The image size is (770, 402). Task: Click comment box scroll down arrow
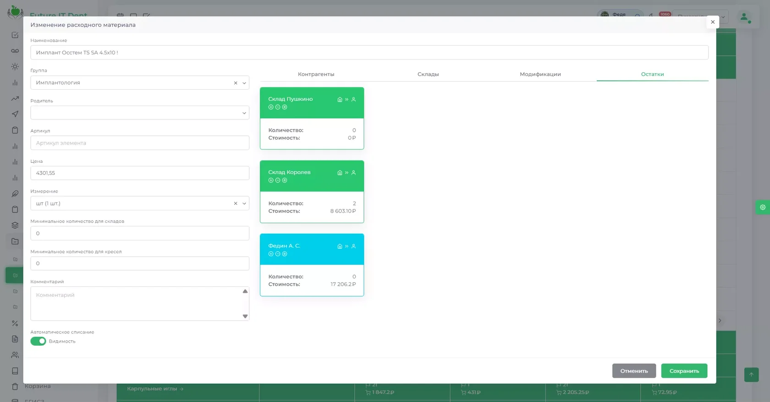(x=245, y=316)
